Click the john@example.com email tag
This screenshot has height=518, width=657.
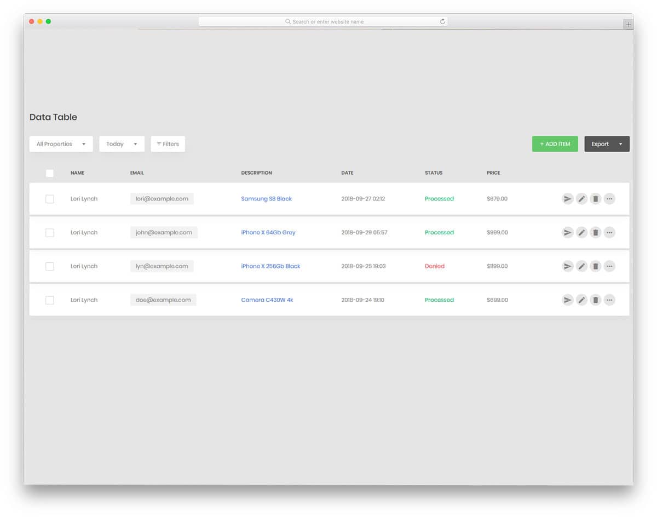164,233
